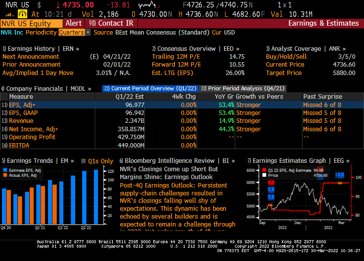Click the Alert button
The width and height of the screenshot is (364, 261).
[74, 23]
